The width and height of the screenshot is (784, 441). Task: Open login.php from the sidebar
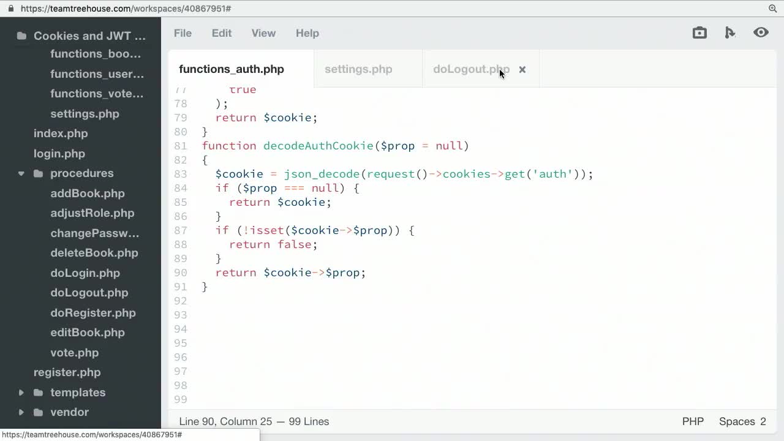click(x=59, y=153)
